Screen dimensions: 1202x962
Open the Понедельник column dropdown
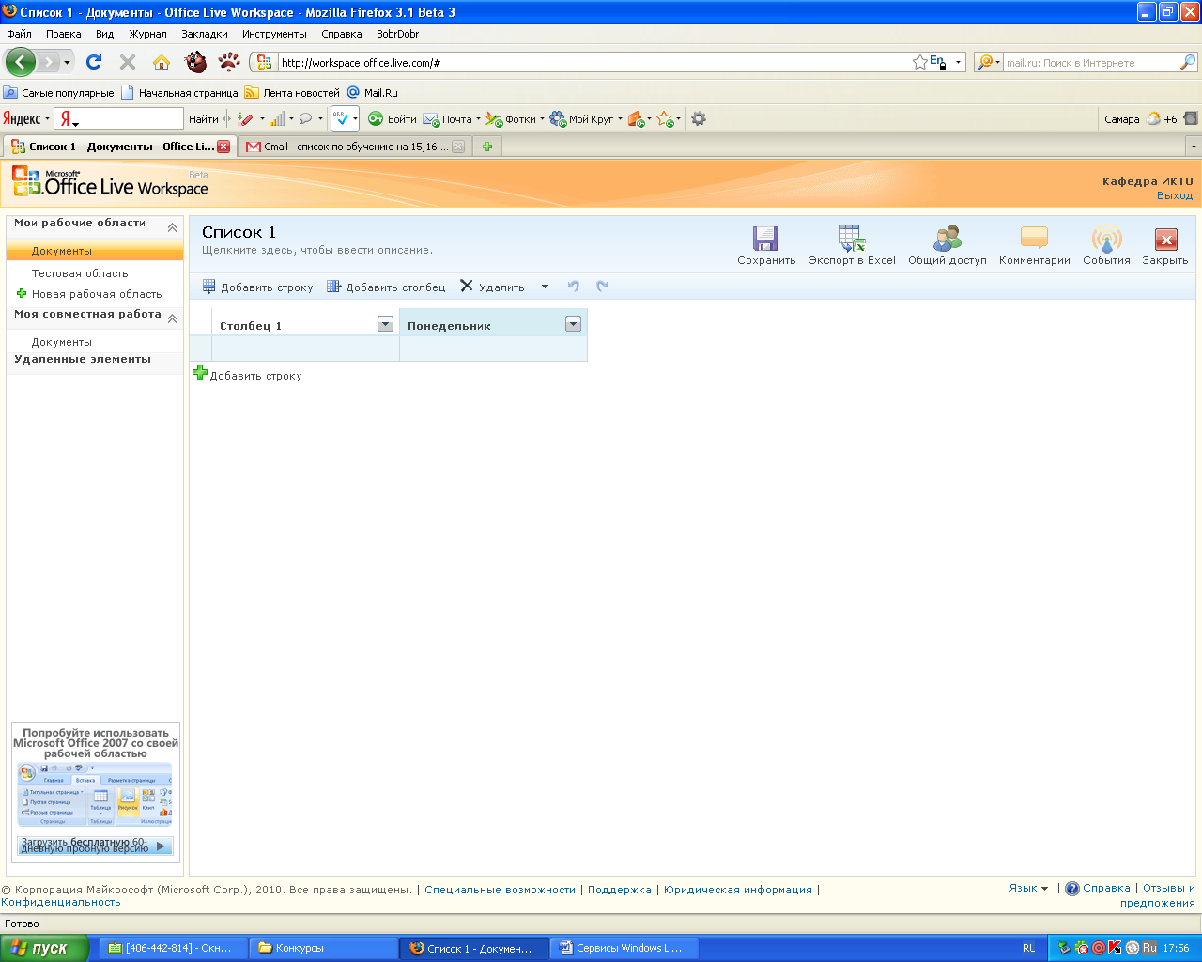point(573,324)
